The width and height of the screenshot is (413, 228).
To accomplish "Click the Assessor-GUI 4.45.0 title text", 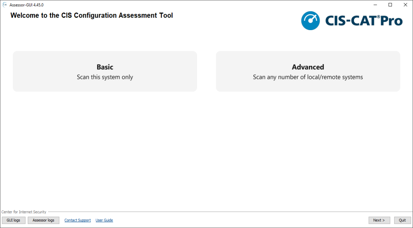I will pyautogui.click(x=26, y=5).
